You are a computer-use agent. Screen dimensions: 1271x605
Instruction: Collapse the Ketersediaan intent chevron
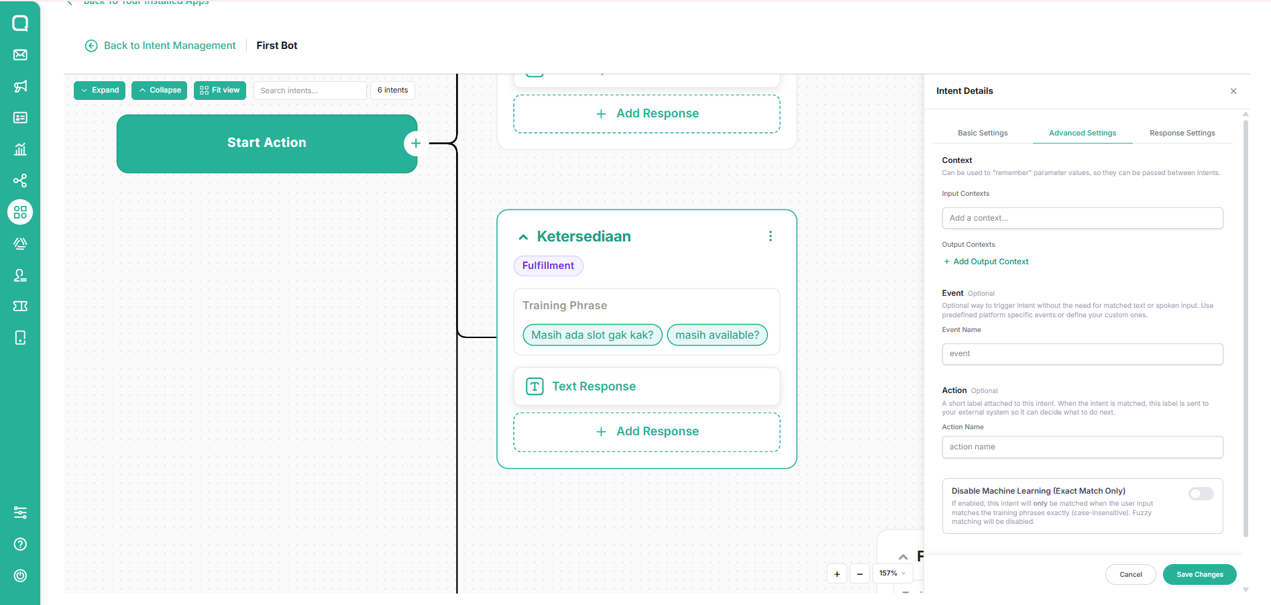pos(523,237)
